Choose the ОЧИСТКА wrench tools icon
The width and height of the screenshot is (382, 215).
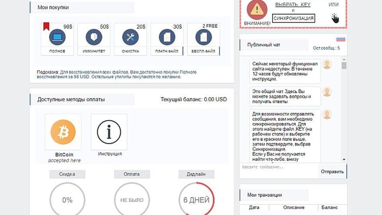[x=130, y=37]
